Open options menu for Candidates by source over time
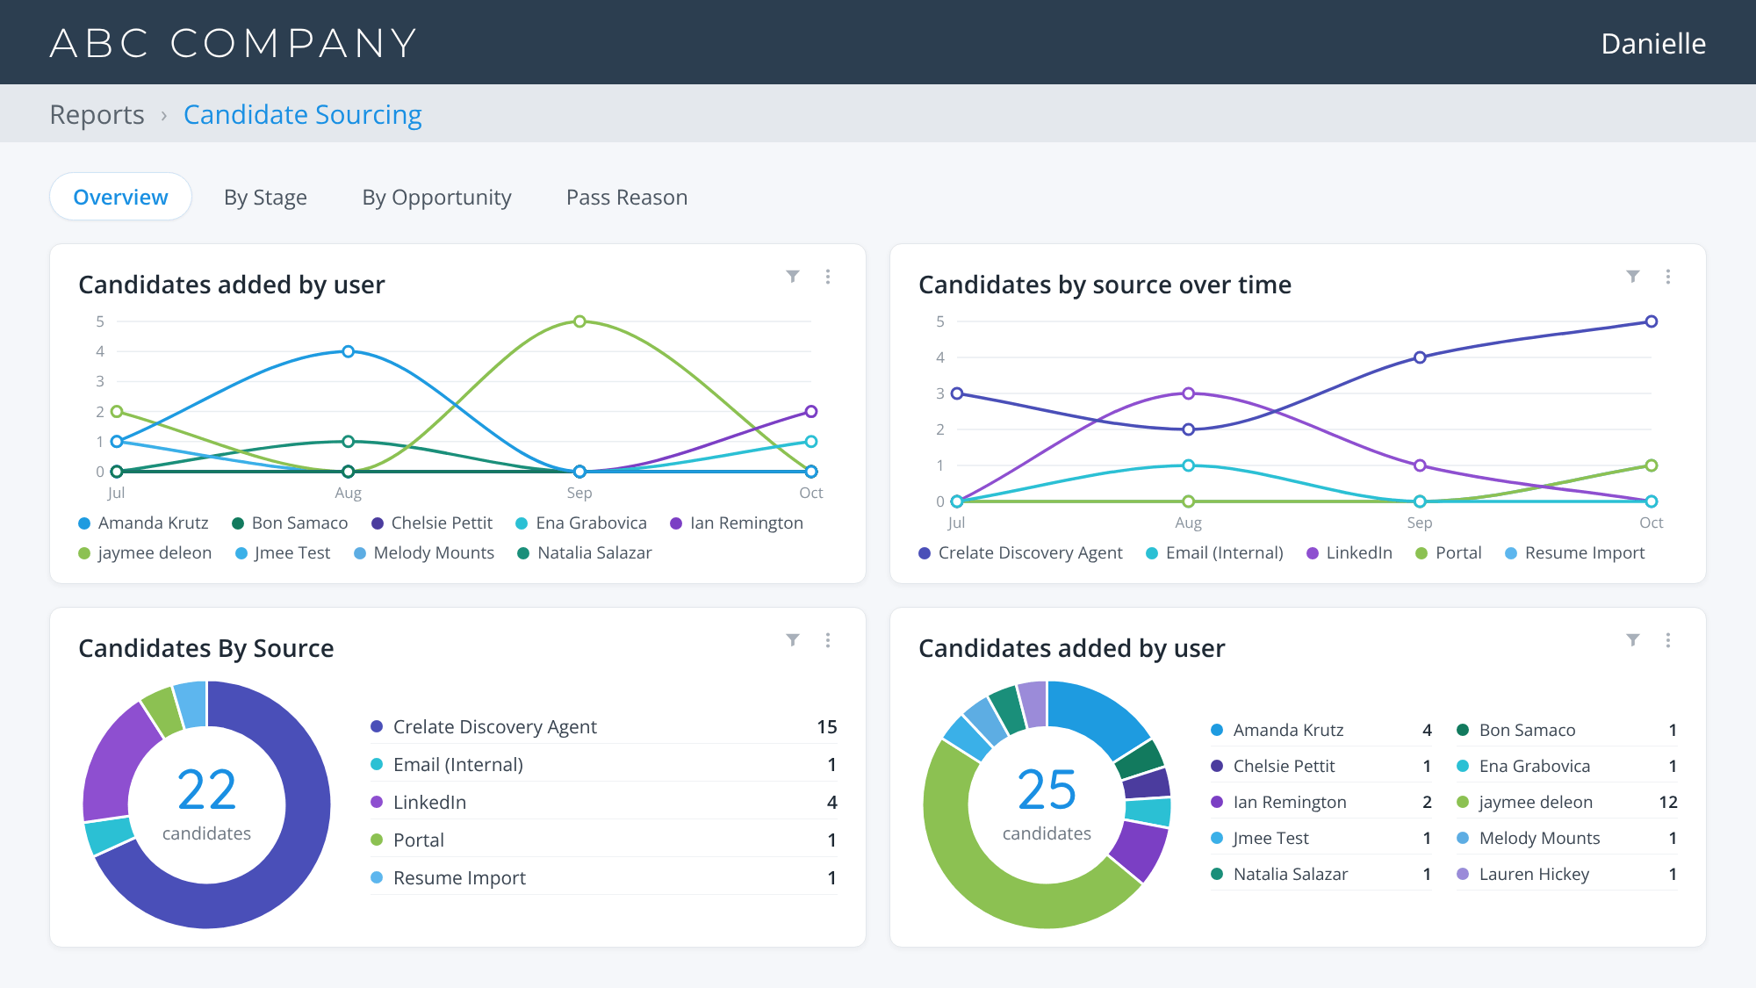The image size is (1756, 988). pos(1668,277)
